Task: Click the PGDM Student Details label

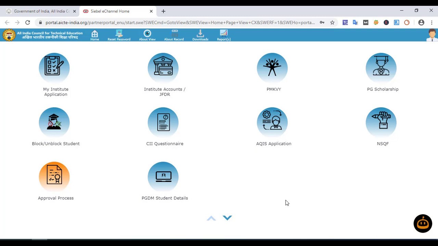Action: pos(165,198)
